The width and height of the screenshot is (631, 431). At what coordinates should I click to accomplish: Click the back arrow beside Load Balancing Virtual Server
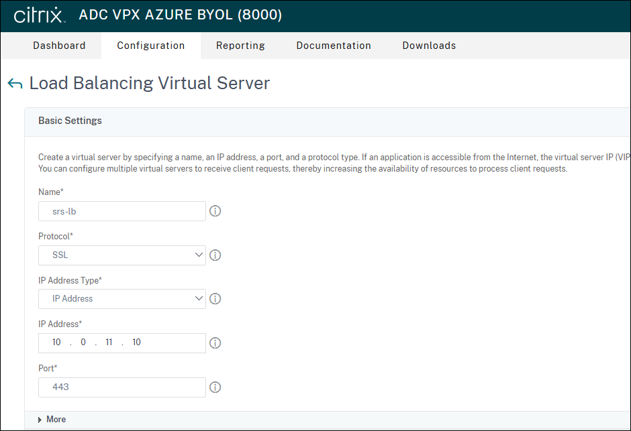coord(15,84)
